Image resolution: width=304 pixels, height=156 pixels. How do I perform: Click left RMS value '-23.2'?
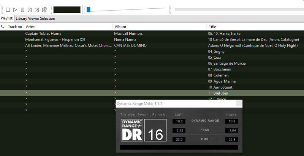point(179,140)
